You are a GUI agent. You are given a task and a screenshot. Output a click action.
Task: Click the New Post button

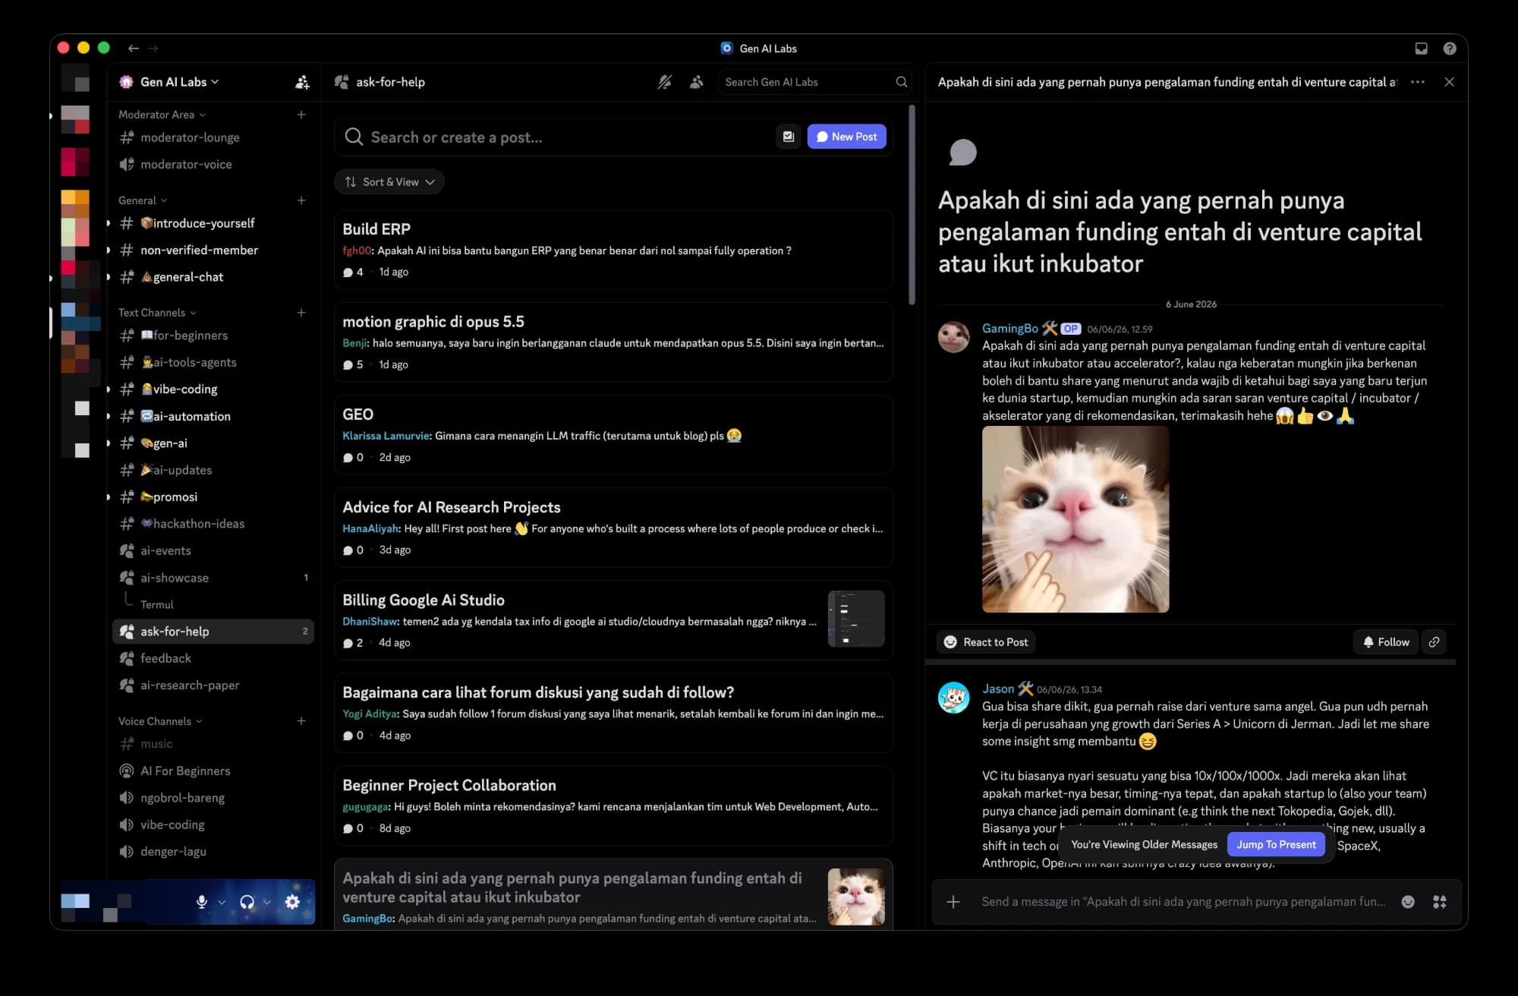(x=846, y=137)
